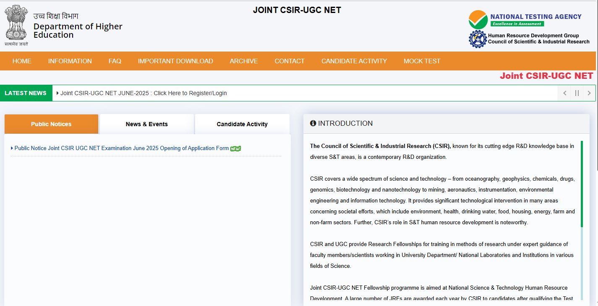
Task: Go back to the previous ticker item
Action: tap(564, 93)
